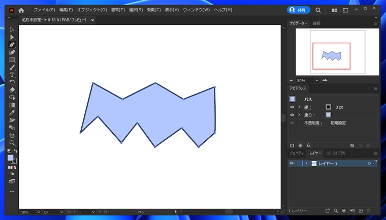The width and height of the screenshot is (386, 220).
Task: Open the arrange documents icon
Action: (334, 10)
